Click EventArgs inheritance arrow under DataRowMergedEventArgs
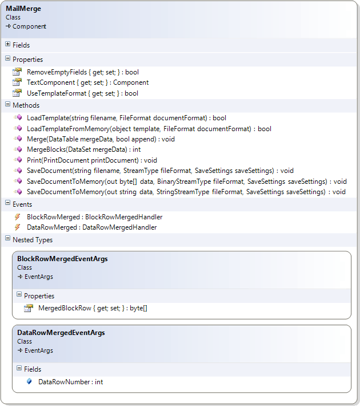This screenshot has height=406, width=360. coord(20,350)
